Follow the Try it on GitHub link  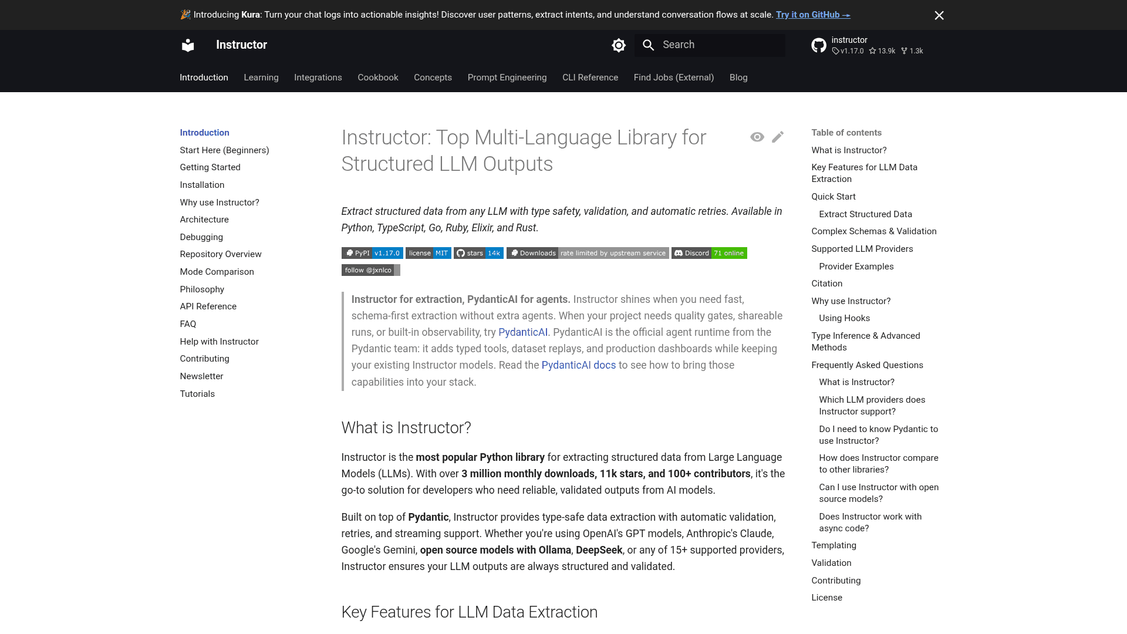pos(813,15)
